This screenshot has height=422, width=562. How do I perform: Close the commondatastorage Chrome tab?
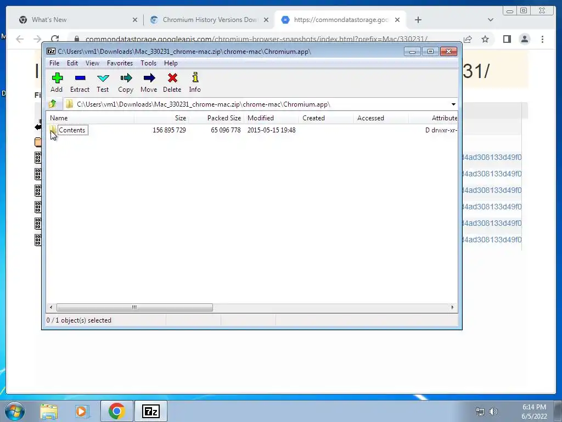(397, 20)
